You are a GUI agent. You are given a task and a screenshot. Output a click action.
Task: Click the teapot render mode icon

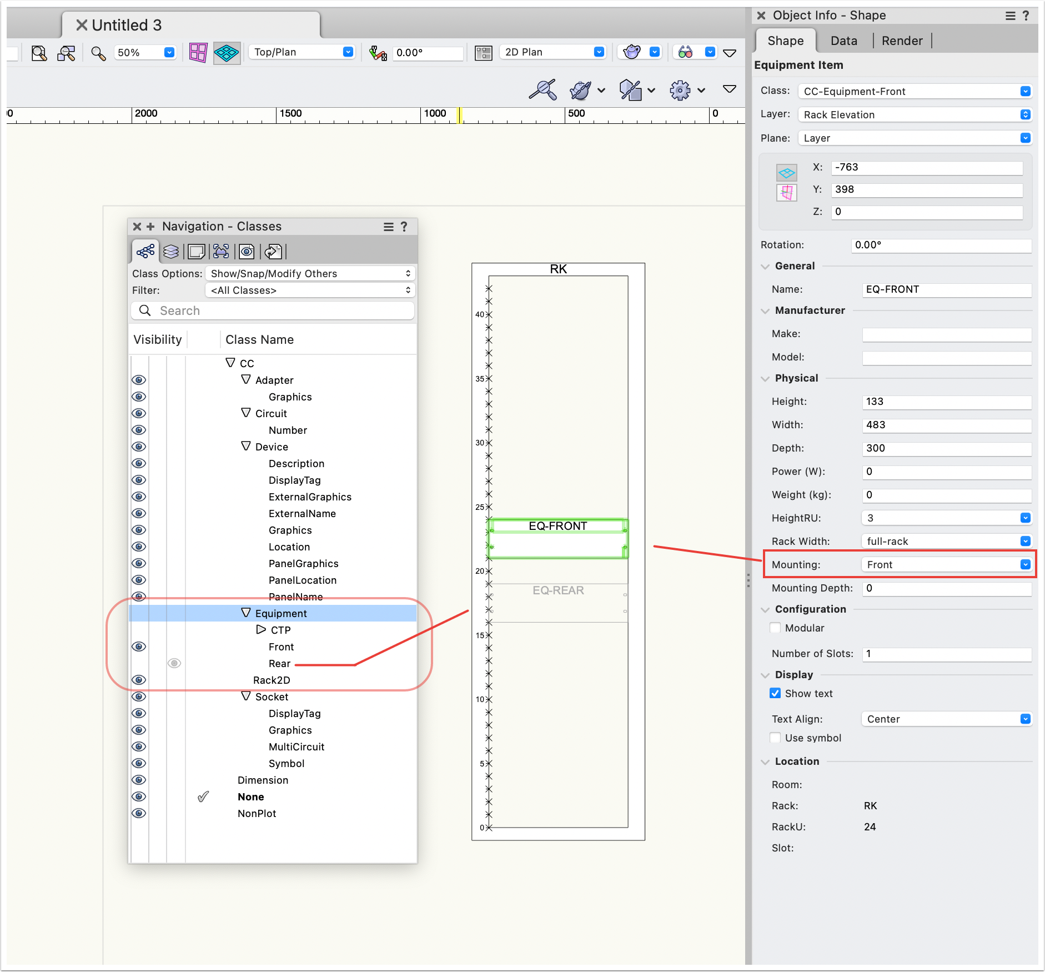[x=631, y=52]
